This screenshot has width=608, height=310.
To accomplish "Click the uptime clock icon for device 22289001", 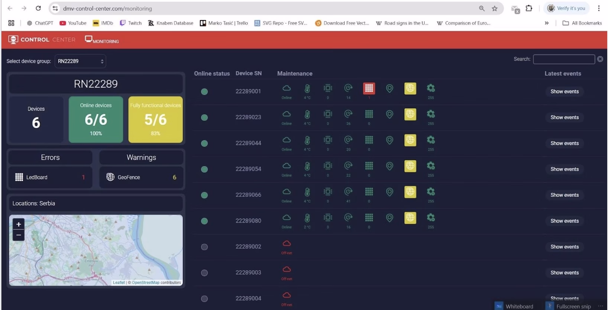I will click(348, 88).
